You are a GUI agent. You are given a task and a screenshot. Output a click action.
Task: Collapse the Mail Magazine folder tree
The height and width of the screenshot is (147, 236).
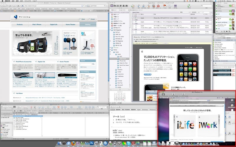pos(110,30)
